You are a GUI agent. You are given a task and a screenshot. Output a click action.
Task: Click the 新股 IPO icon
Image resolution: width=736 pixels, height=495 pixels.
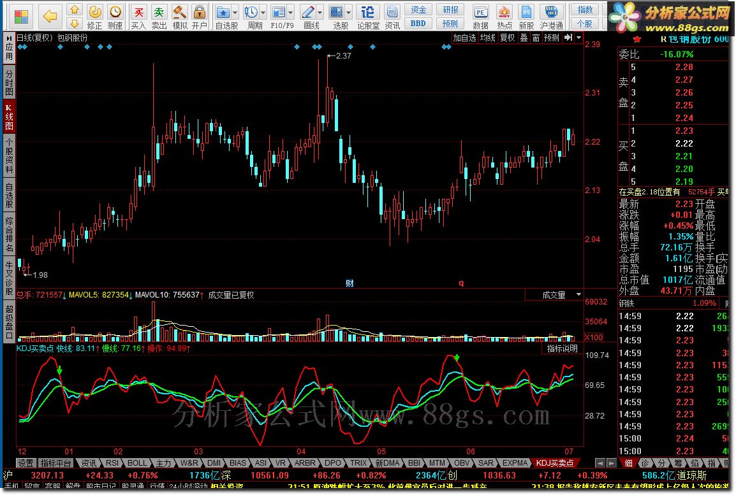[526, 17]
